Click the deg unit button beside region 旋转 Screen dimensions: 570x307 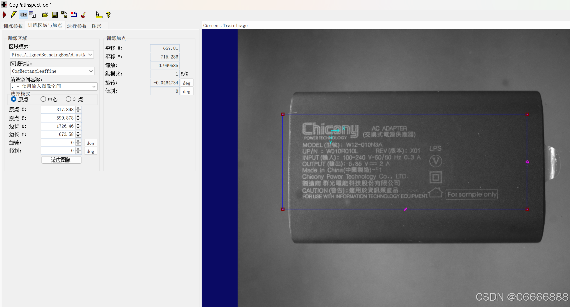pyautogui.click(x=90, y=143)
